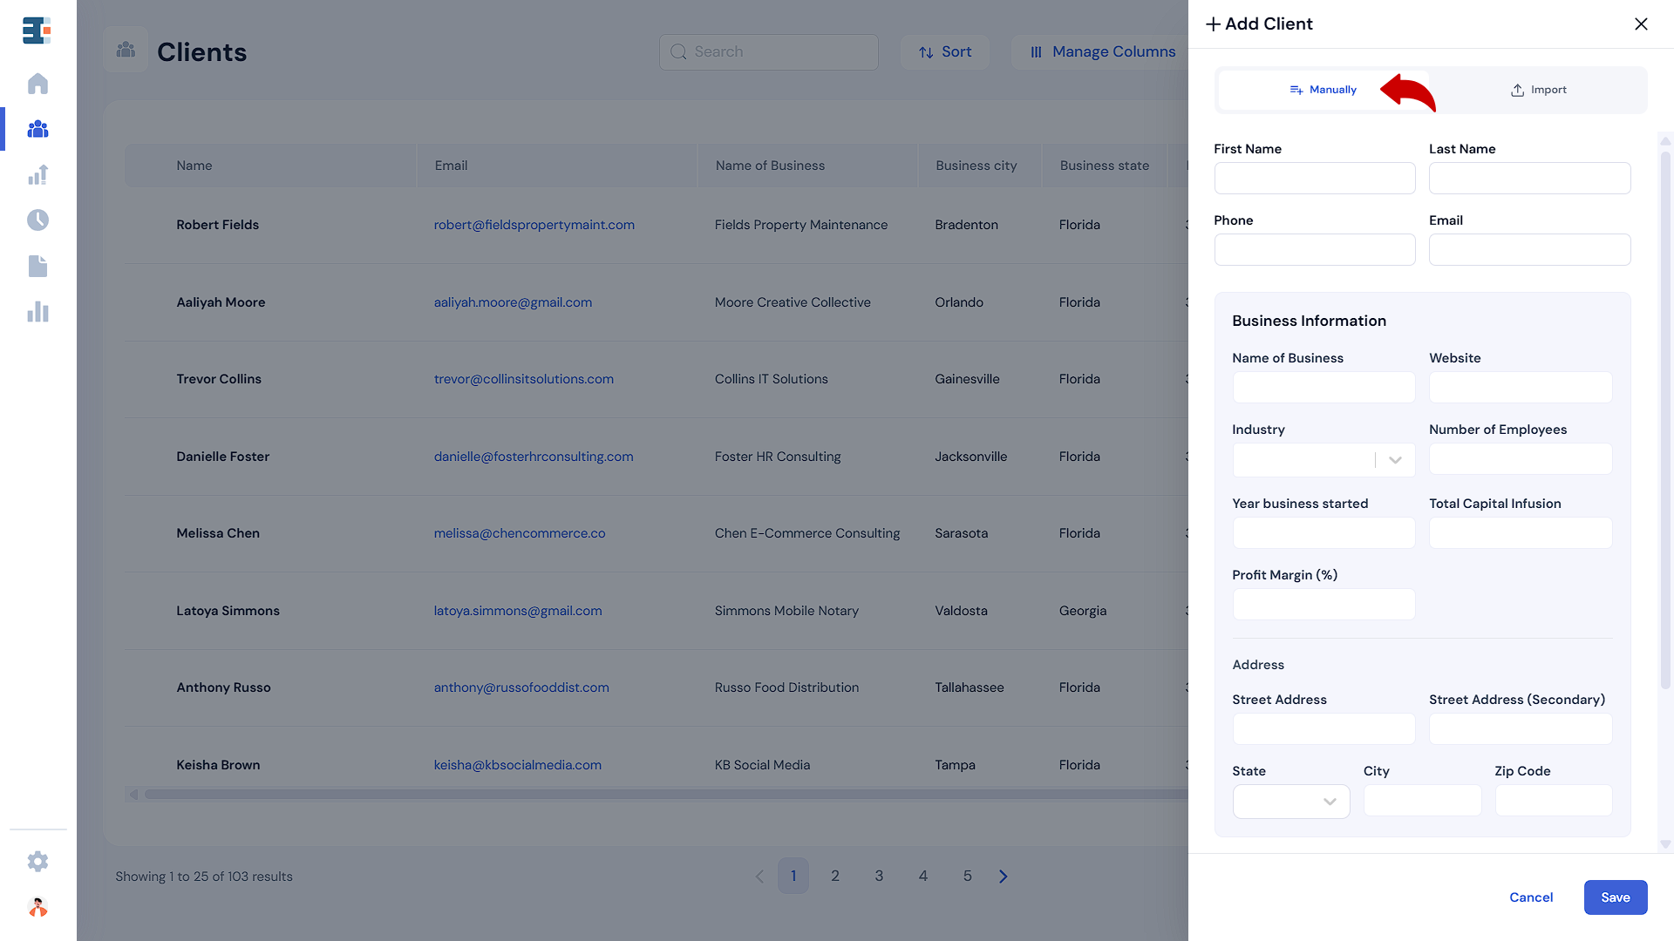Open the growth chart icon in sidebar
Image resolution: width=1674 pixels, height=941 pixels.
[x=37, y=175]
